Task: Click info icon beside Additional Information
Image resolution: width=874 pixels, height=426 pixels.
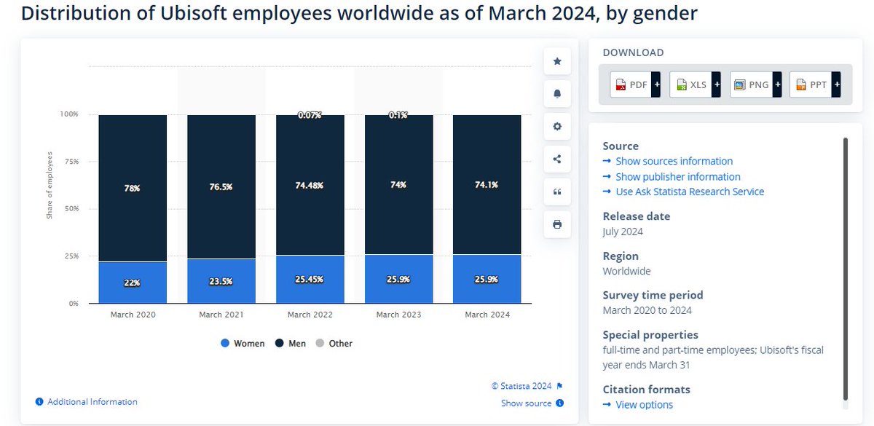Action: [x=39, y=402]
